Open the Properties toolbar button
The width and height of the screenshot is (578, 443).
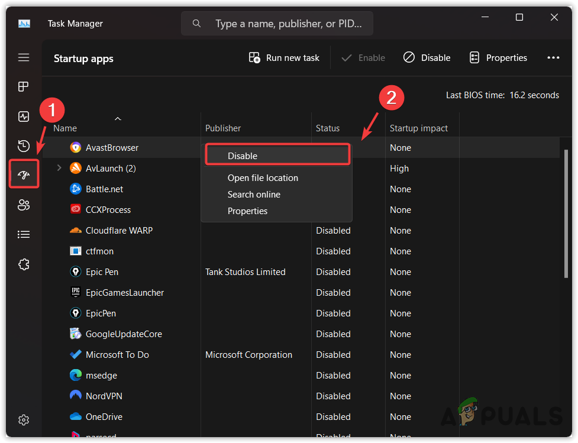(498, 58)
